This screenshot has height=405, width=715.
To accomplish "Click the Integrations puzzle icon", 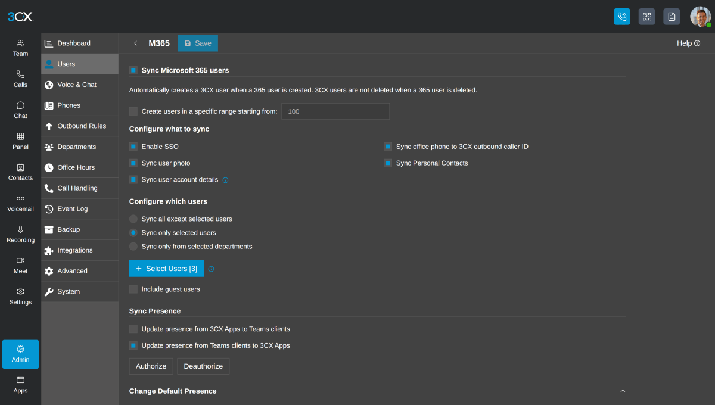I will pos(49,250).
